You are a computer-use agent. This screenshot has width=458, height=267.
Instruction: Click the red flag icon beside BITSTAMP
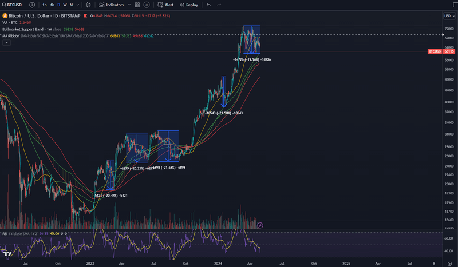tap(85, 16)
